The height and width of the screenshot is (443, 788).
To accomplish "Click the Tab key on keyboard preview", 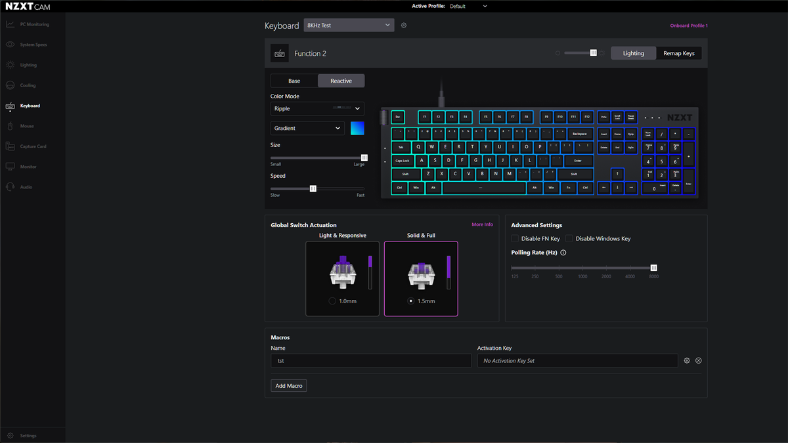I will pos(401,147).
